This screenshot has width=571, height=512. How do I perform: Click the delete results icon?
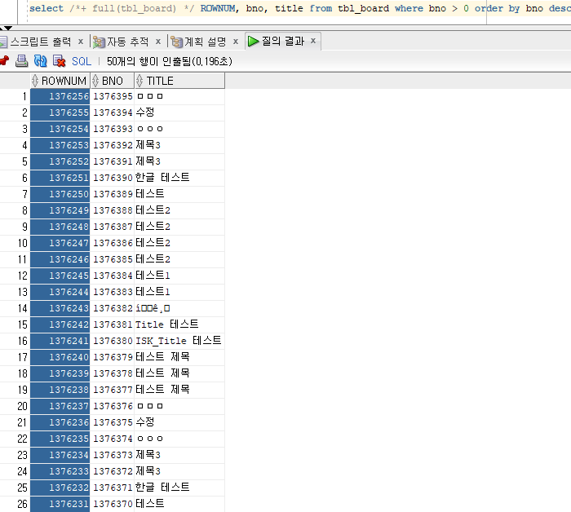[x=59, y=61]
